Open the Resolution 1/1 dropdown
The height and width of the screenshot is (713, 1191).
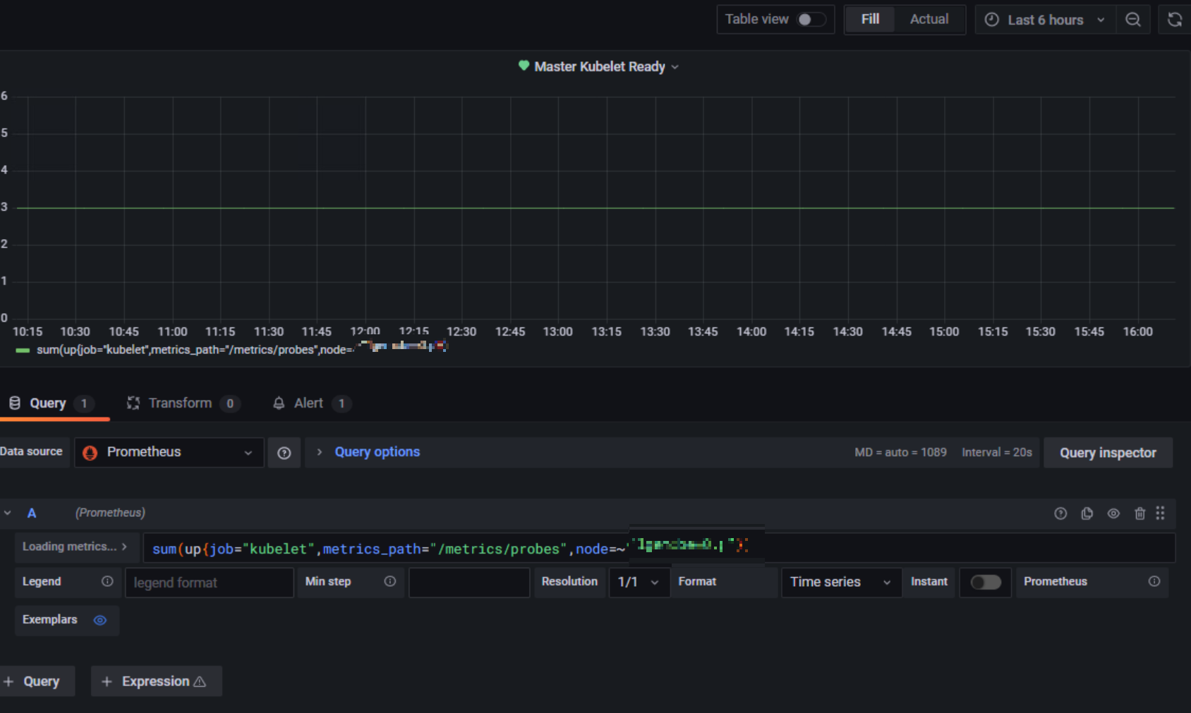639,582
